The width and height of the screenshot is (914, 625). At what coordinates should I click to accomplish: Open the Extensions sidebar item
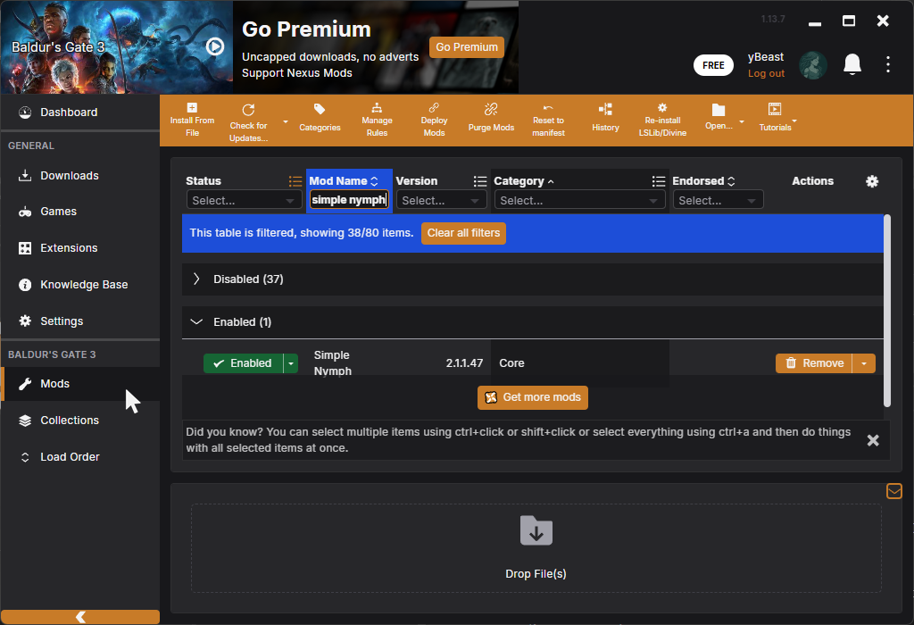coord(79,248)
